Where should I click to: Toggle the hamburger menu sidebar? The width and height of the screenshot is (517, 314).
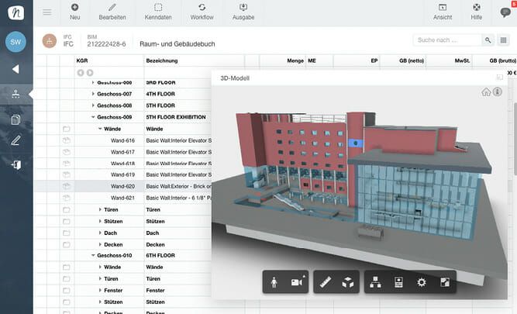pos(47,12)
